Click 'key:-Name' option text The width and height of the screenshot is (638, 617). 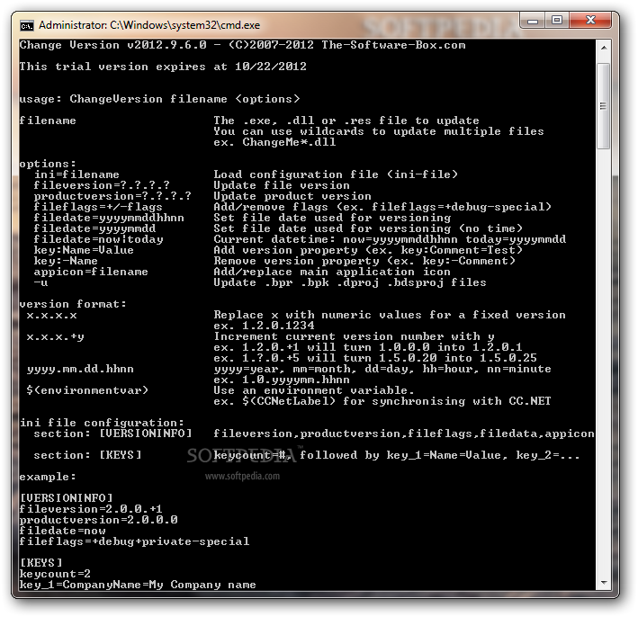(x=66, y=261)
